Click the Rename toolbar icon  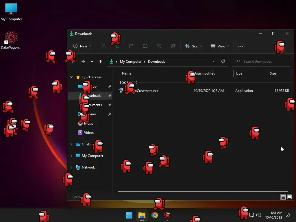(145, 46)
